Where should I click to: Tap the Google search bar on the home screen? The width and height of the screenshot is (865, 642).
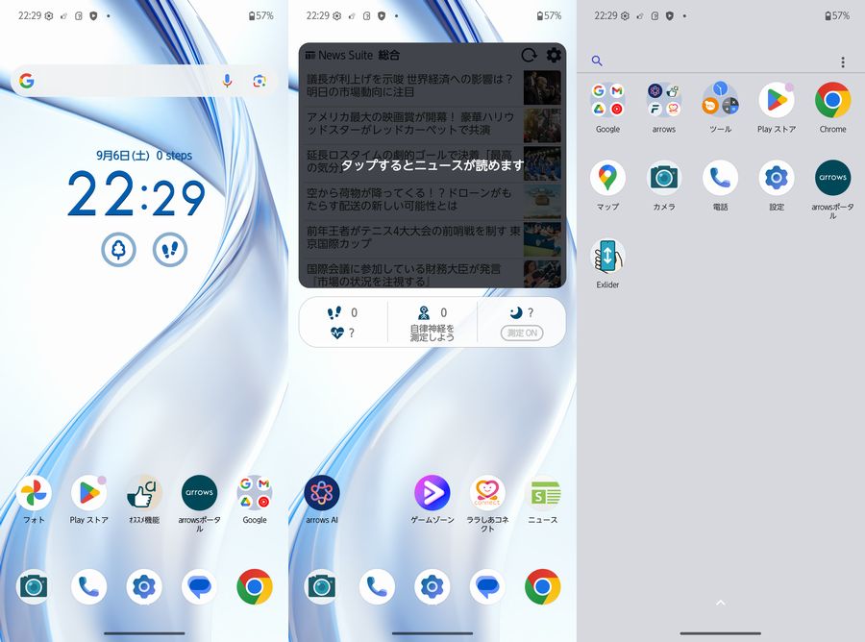pyautogui.click(x=125, y=82)
